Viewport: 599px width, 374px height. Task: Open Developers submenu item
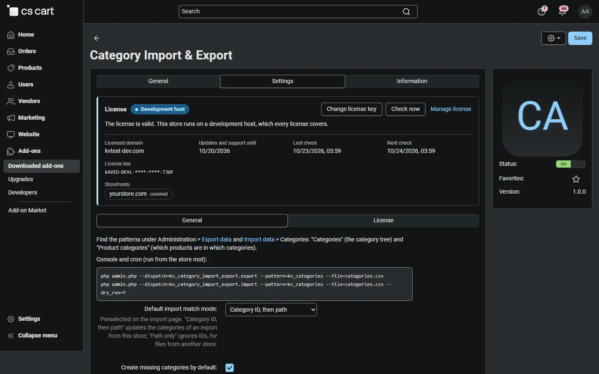pyautogui.click(x=23, y=193)
